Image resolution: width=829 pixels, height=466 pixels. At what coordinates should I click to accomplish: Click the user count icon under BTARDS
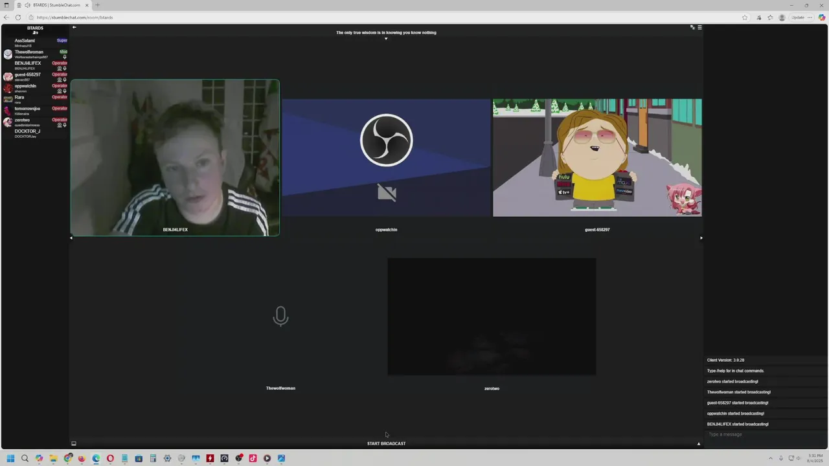35,33
